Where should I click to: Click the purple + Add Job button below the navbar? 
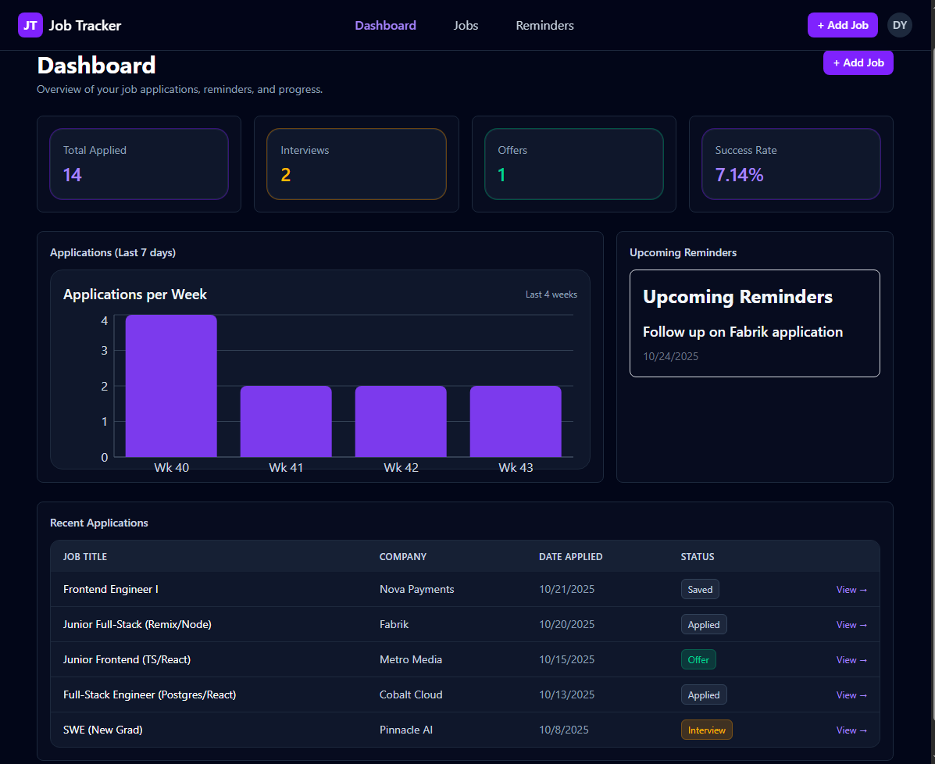click(858, 62)
